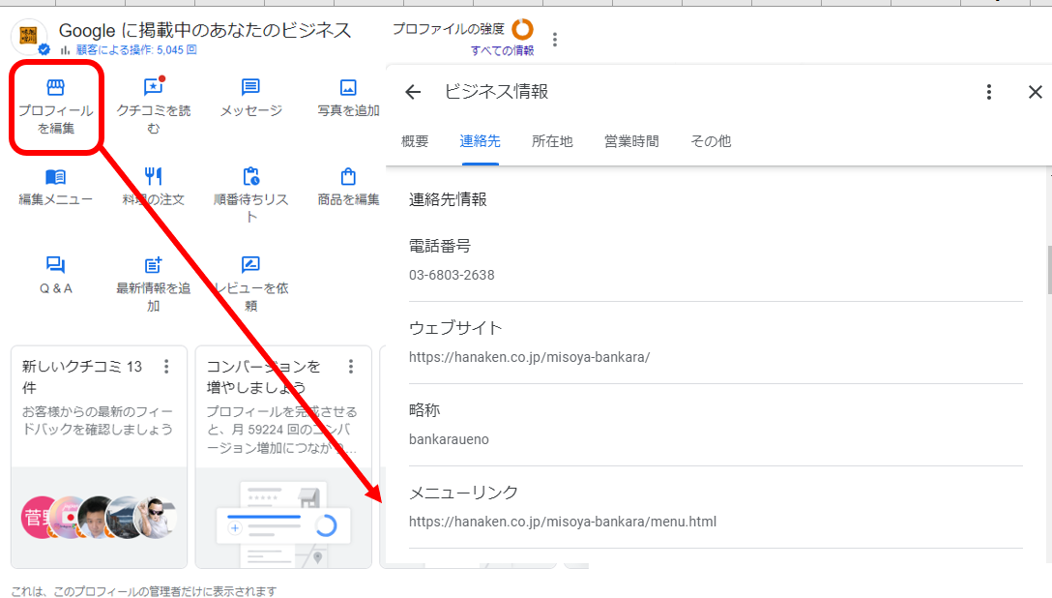This screenshot has height=598, width=1052.
Task: Switch to the 営業時間 tab
Action: 631,141
